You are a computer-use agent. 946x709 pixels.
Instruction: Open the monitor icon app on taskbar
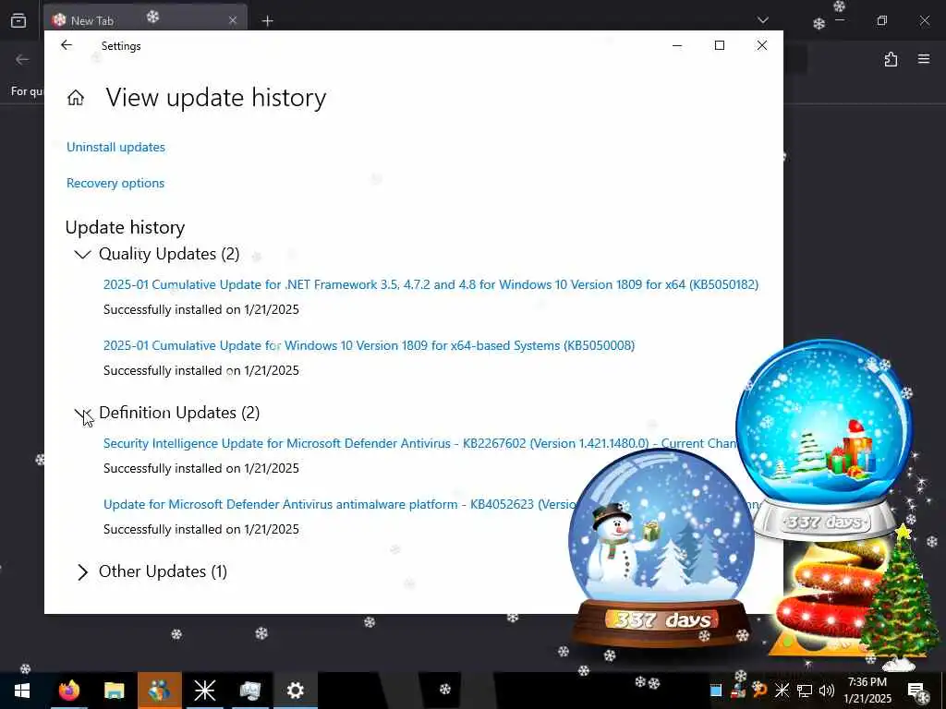click(249, 691)
